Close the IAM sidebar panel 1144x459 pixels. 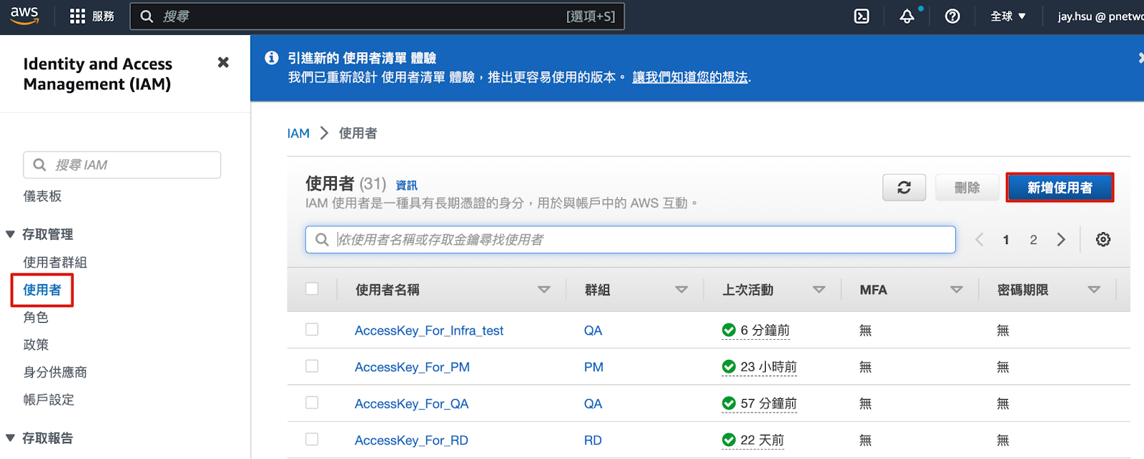tap(223, 63)
